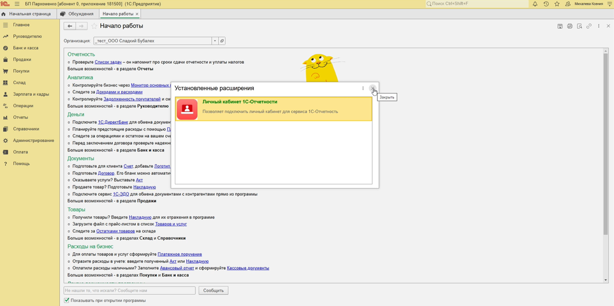Open the Главное section

[21, 25]
